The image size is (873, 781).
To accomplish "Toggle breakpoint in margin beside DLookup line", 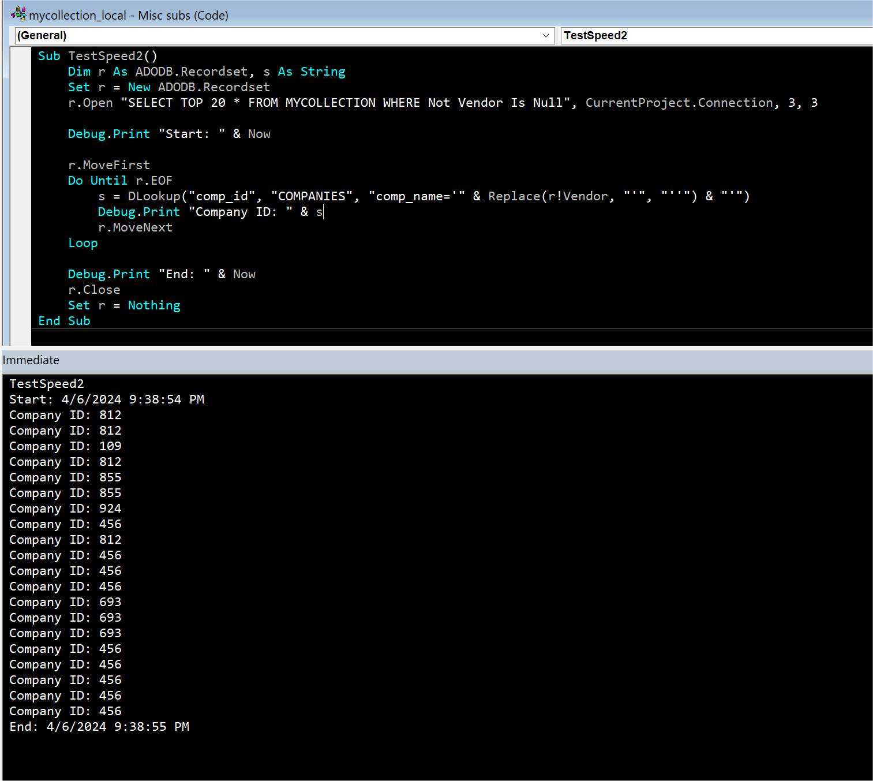I will click(22, 196).
